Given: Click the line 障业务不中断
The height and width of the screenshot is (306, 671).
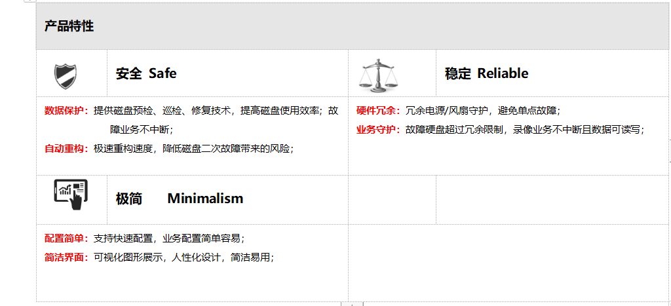Looking at the screenshot, I should pos(142,130).
